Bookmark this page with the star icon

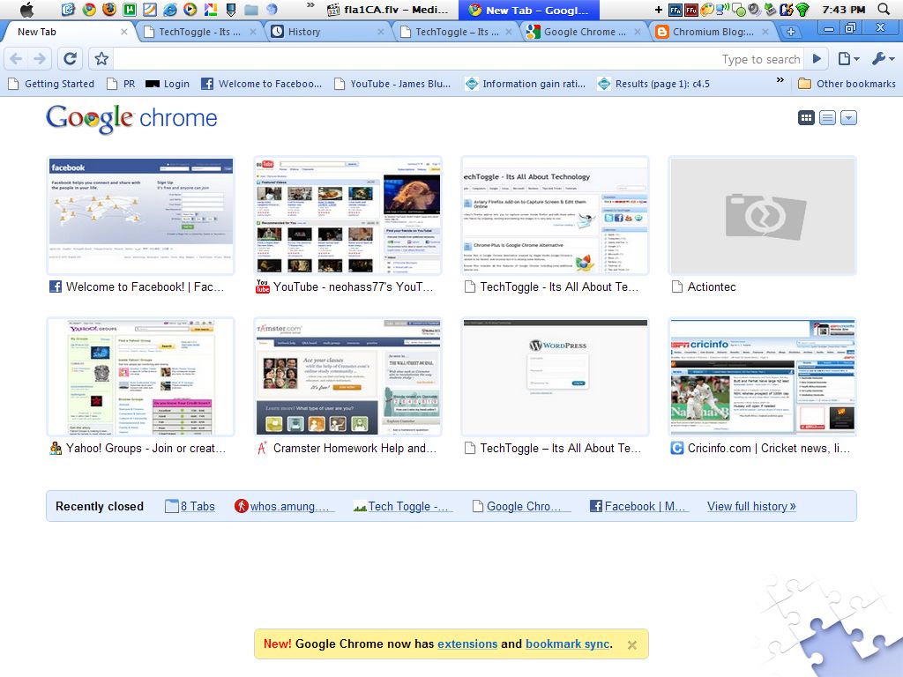[x=101, y=59]
